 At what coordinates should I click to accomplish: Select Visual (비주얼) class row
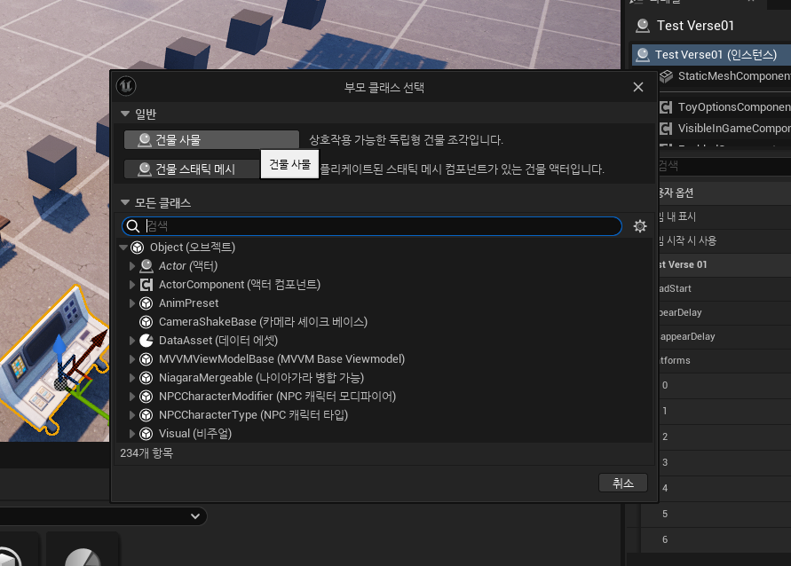coord(384,434)
